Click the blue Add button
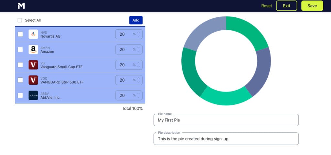The height and width of the screenshot is (155, 331). click(x=136, y=20)
